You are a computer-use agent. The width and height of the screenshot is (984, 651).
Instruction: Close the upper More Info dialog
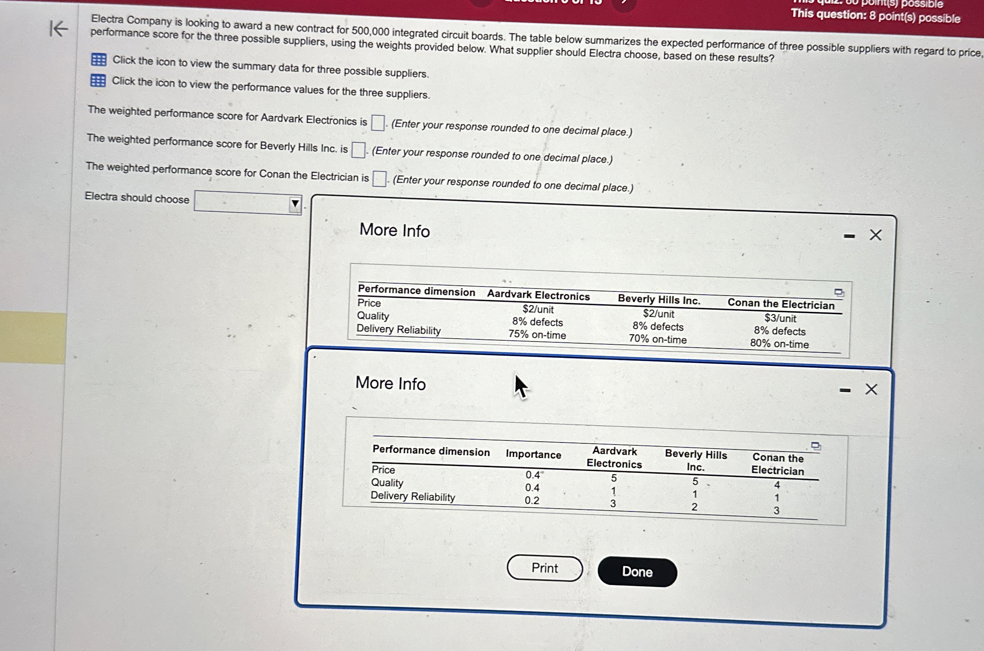pos(876,235)
